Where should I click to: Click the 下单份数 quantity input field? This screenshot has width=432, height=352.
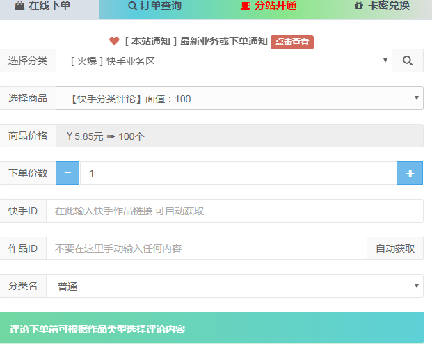click(237, 173)
